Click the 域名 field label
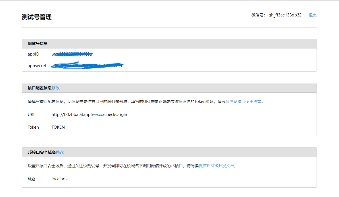The image size is (339, 197). click(32, 179)
